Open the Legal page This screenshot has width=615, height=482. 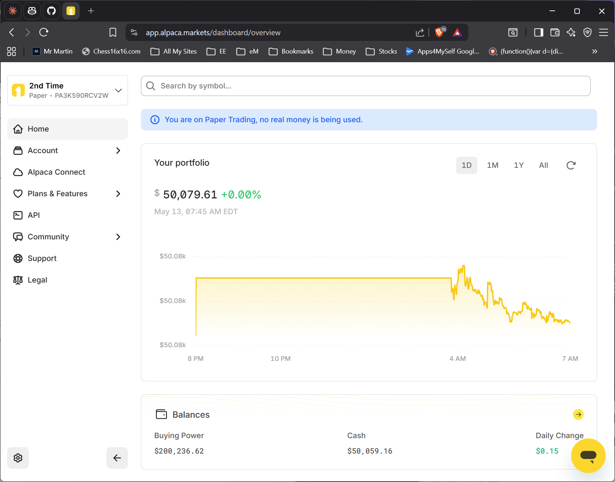click(68, 280)
